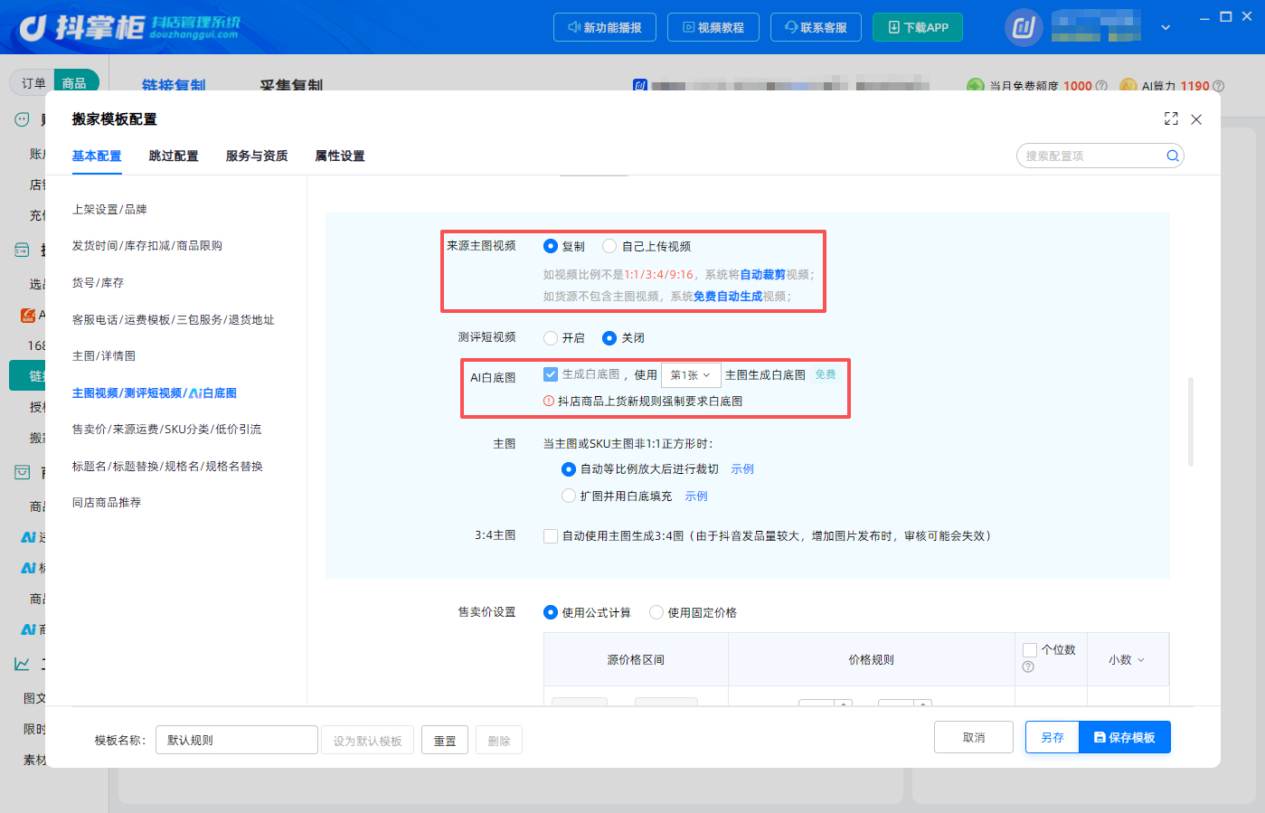Click the user avatar icon in title bar
The width and height of the screenshot is (1265, 813).
pos(1024,27)
